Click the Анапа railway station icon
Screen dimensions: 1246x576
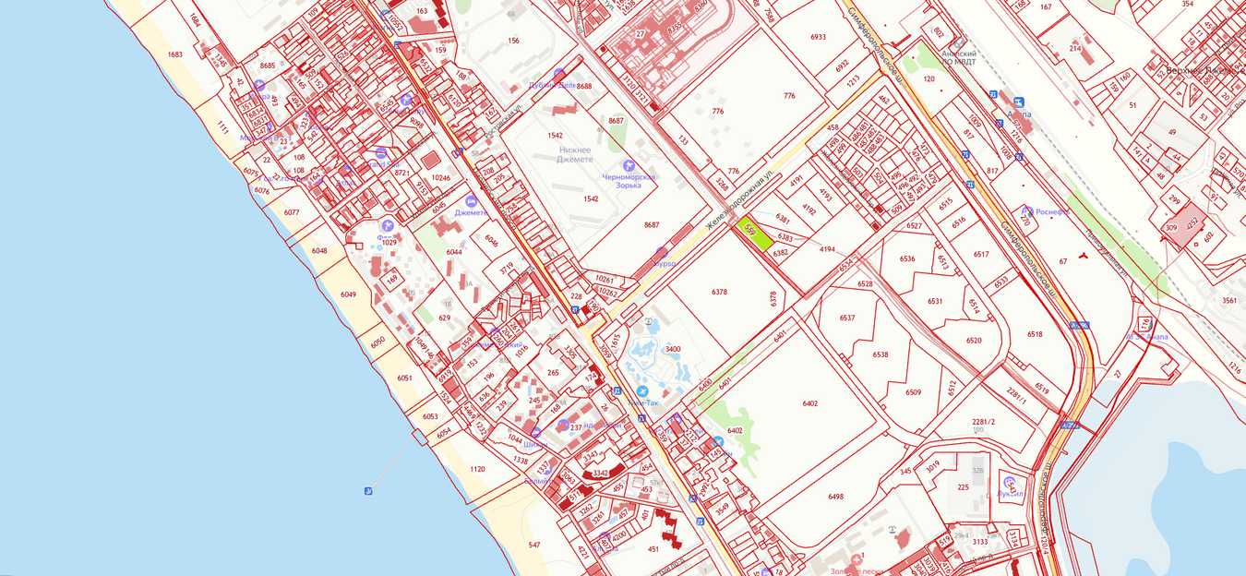point(1018,102)
